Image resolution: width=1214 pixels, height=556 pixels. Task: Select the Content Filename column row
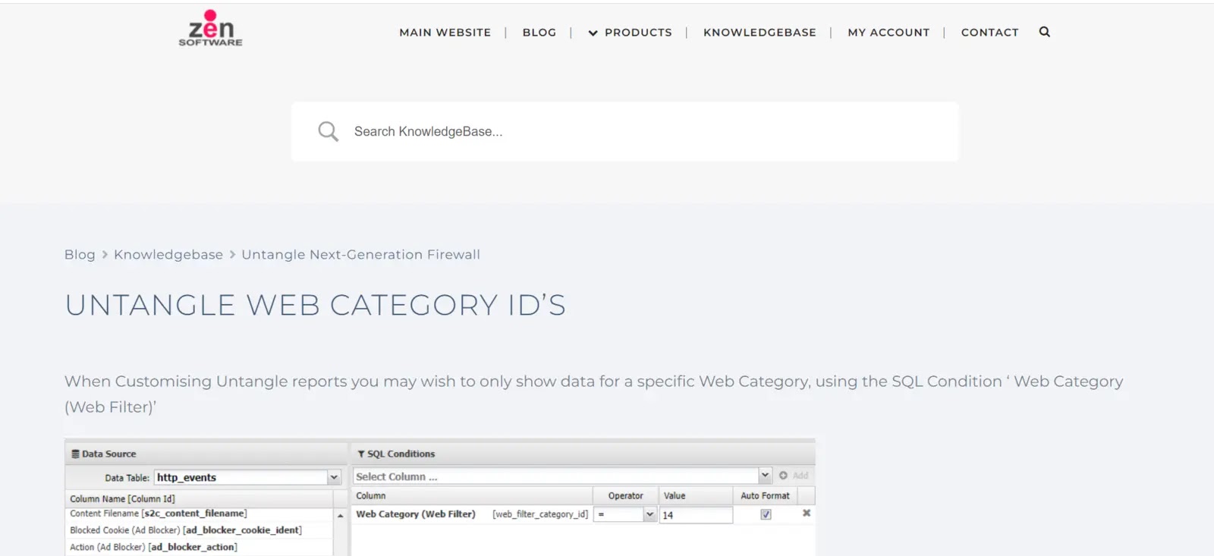pos(199,514)
